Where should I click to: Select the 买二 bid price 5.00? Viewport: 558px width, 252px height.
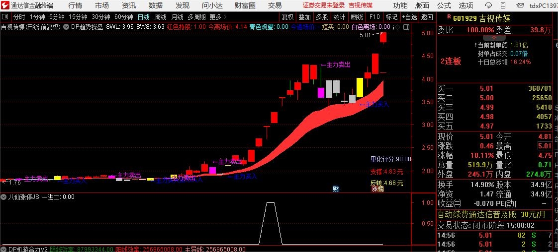487,98
